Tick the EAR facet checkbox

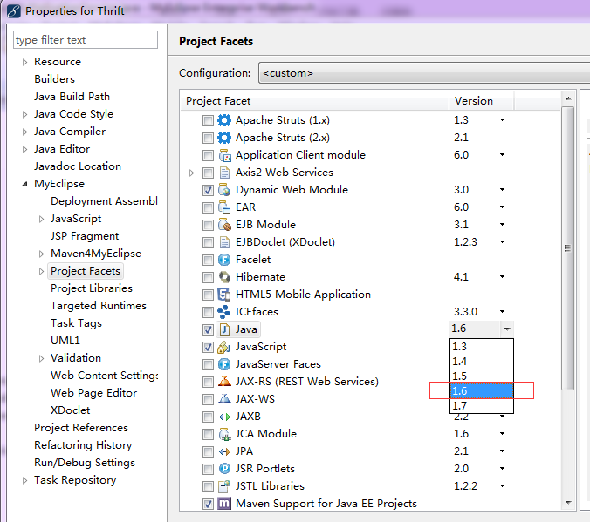[x=208, y=207]
